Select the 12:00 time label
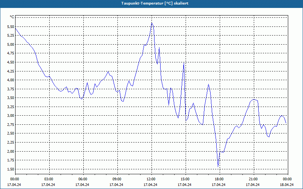 tap(152, 179)
